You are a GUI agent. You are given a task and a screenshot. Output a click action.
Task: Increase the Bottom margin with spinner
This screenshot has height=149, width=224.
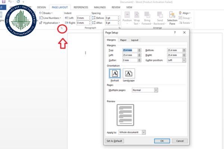(184, 49)
